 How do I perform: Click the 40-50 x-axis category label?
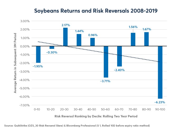coord(92,109)
